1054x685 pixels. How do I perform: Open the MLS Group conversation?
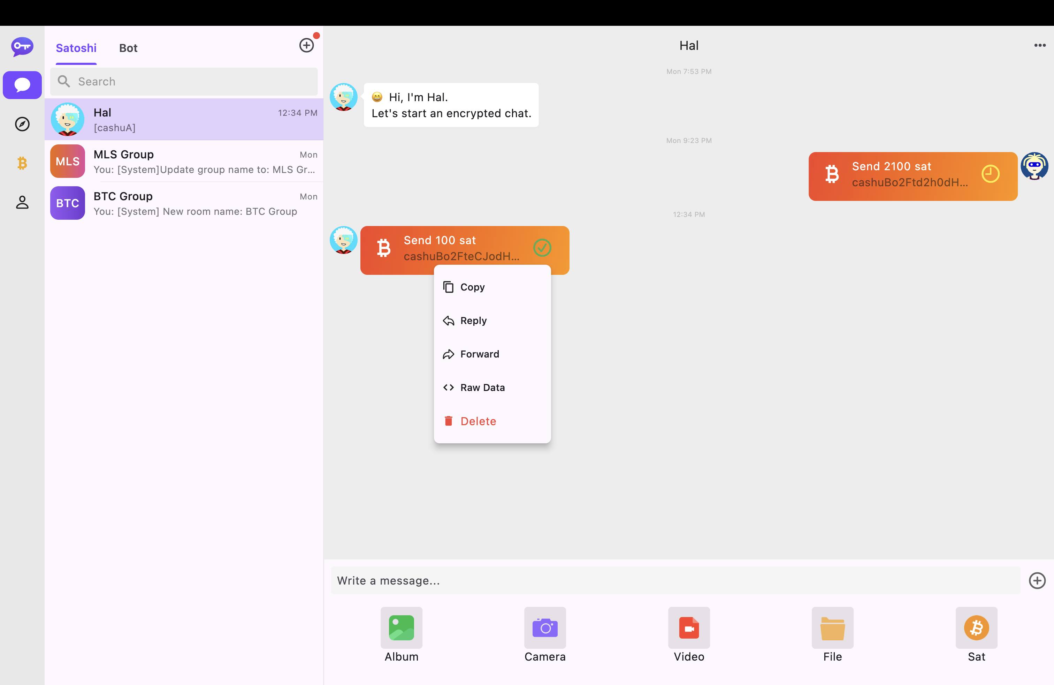[184, 161]
